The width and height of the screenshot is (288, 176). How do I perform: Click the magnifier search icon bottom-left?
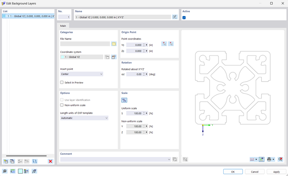(x=5, y=171)
